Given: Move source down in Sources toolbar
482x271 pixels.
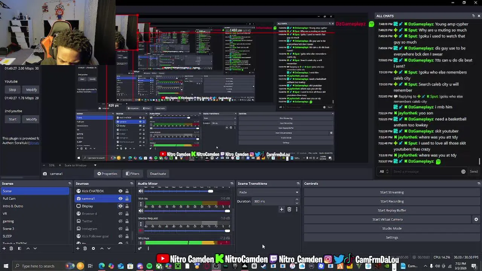Looking at the screenshot, I should coord(109,248).
